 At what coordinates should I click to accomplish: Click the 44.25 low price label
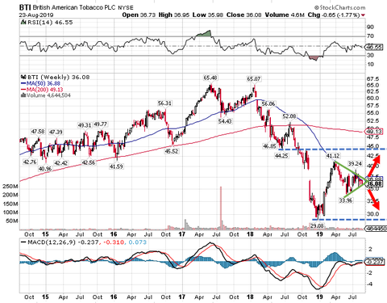pyautogui.click(x=281, y=156)
